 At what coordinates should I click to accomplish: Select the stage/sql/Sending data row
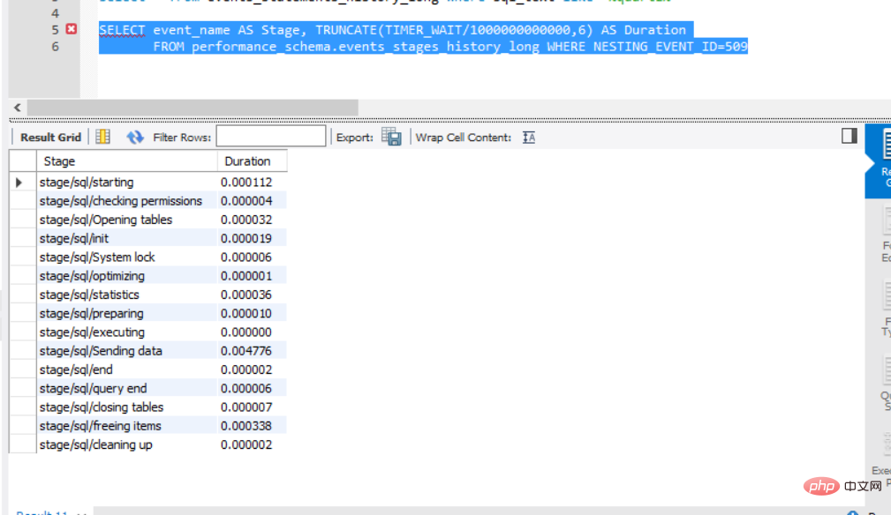click(x=147, y=351)
